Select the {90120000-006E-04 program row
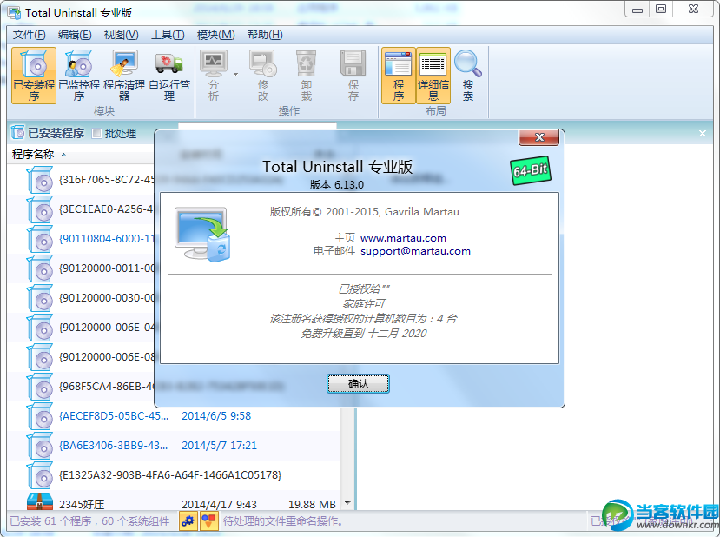Viewport: 720px width, 537px height. coord(81,327)
